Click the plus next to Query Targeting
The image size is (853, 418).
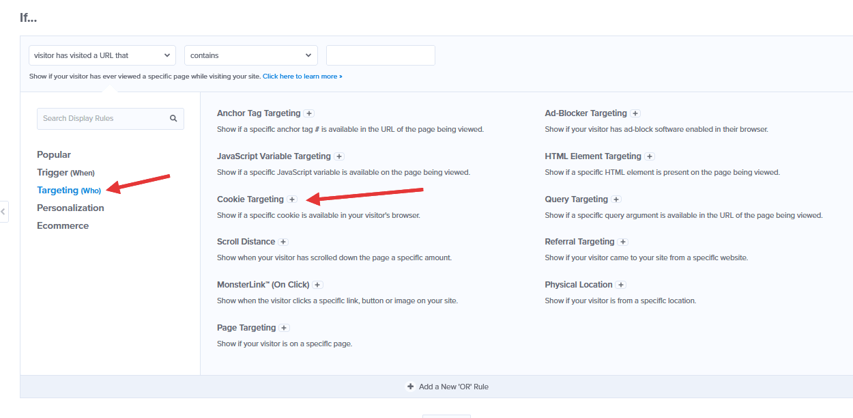tap(616, 199)
